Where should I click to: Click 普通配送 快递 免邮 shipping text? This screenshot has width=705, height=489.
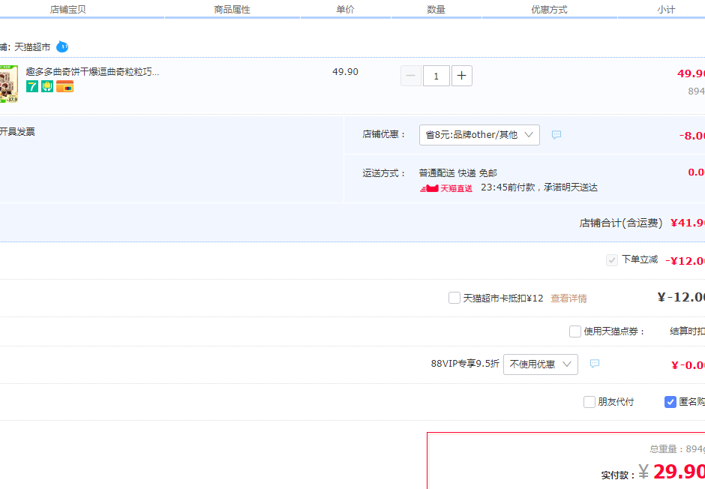pos(458,173)
